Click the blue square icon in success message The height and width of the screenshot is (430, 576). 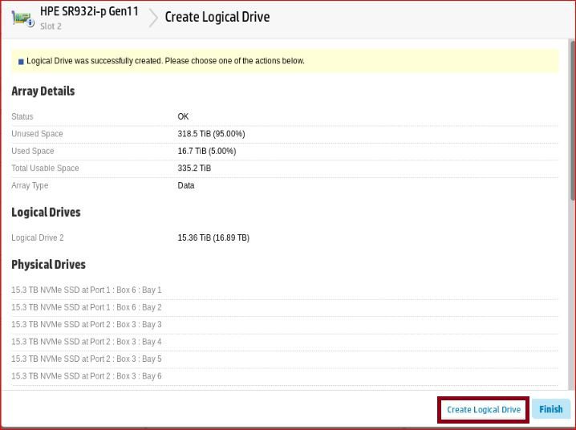tap(21, 62)
